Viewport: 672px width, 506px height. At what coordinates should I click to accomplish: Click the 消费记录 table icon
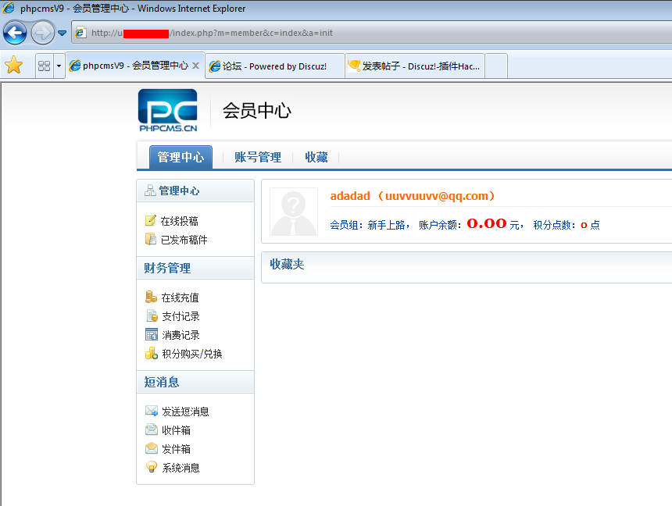152,334
